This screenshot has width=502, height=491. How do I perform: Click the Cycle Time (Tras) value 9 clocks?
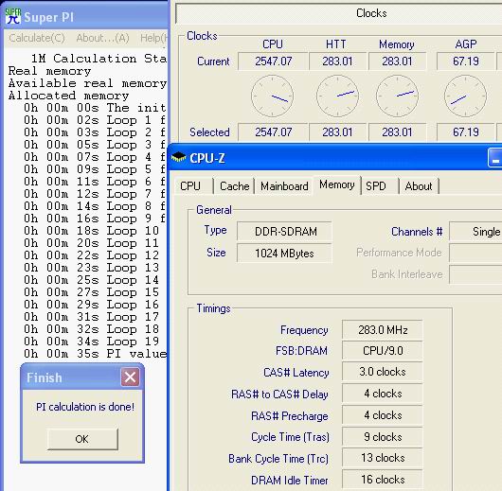(x=383, y=437)
